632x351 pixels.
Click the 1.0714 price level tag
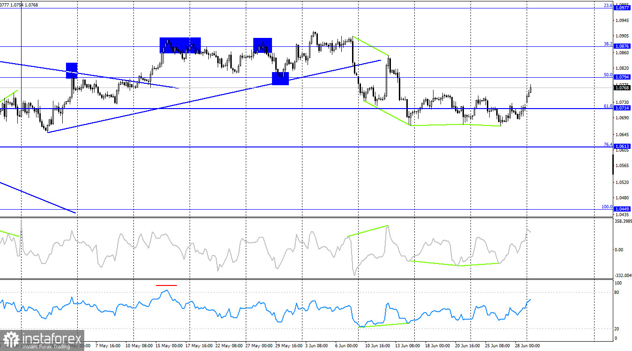pos(622,108)
